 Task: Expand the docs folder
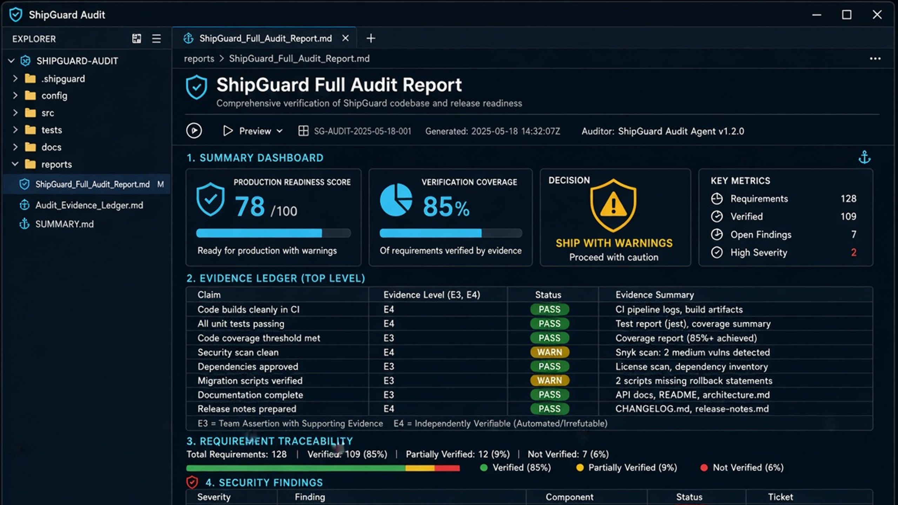coord(15,147)
